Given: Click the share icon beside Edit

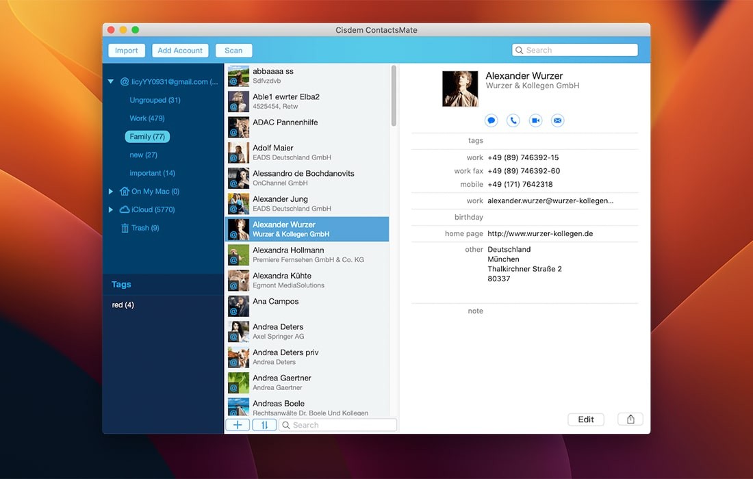Looking at the screenshot, I should click(630, 419).
